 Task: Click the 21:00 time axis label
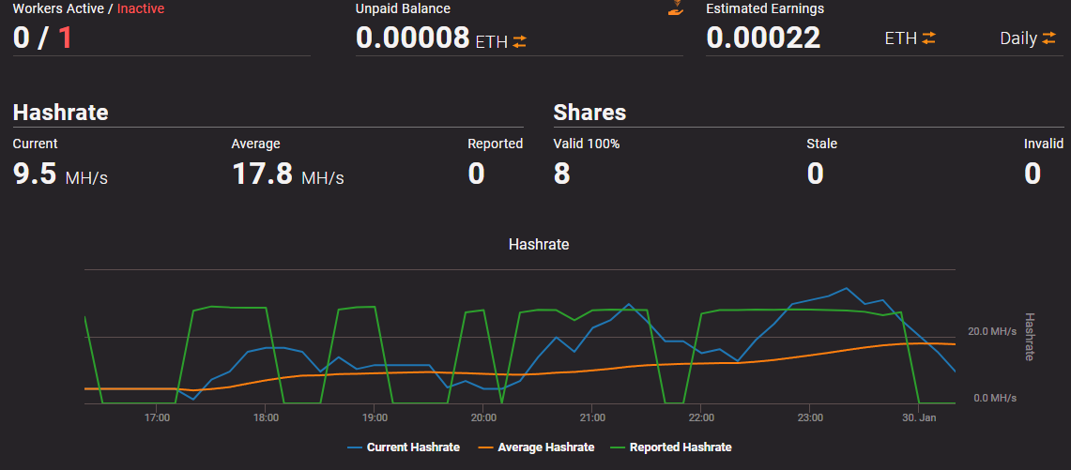(592, 417)
